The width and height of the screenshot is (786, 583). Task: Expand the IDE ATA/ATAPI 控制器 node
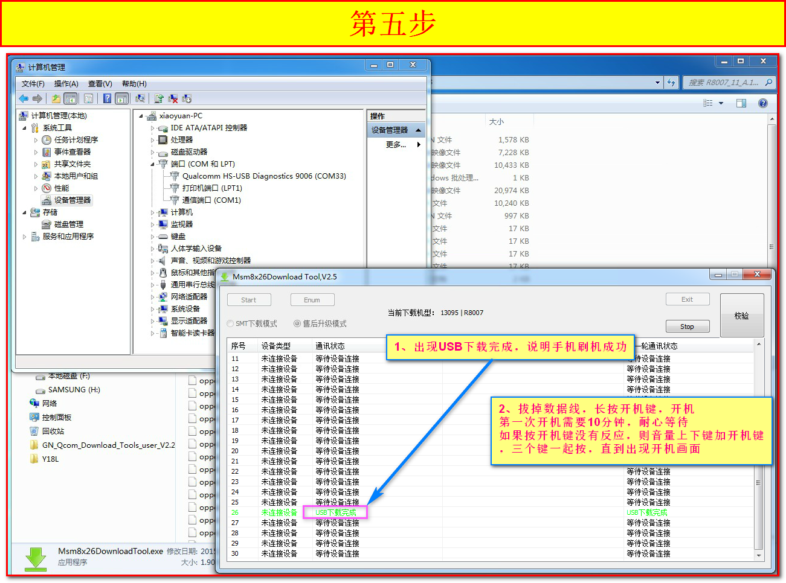pyautogui.click(x=152, y=129)
